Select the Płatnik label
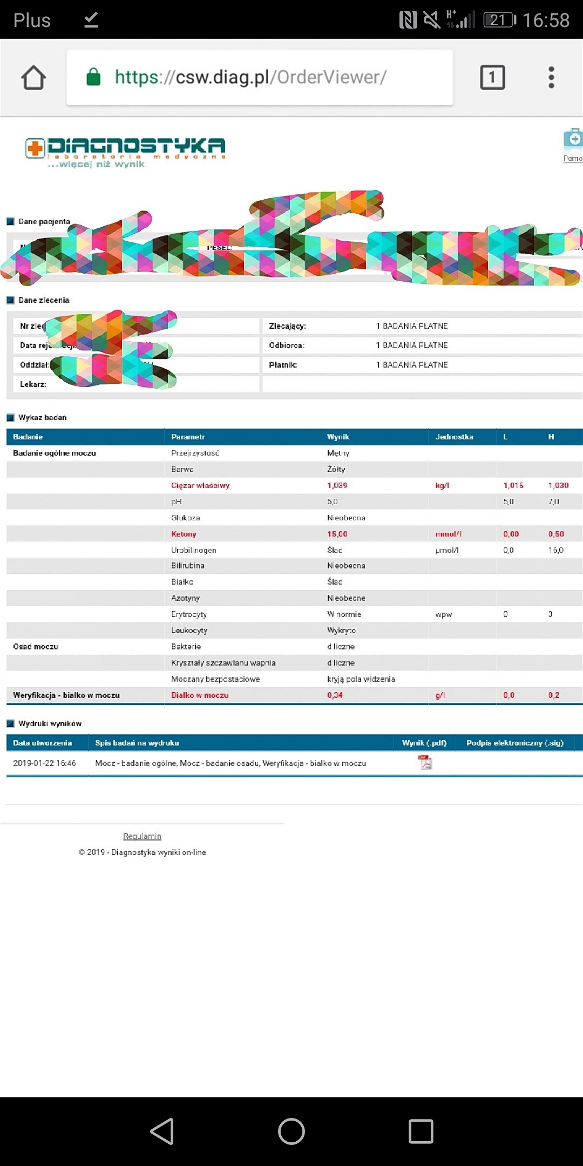 (283, 365)
